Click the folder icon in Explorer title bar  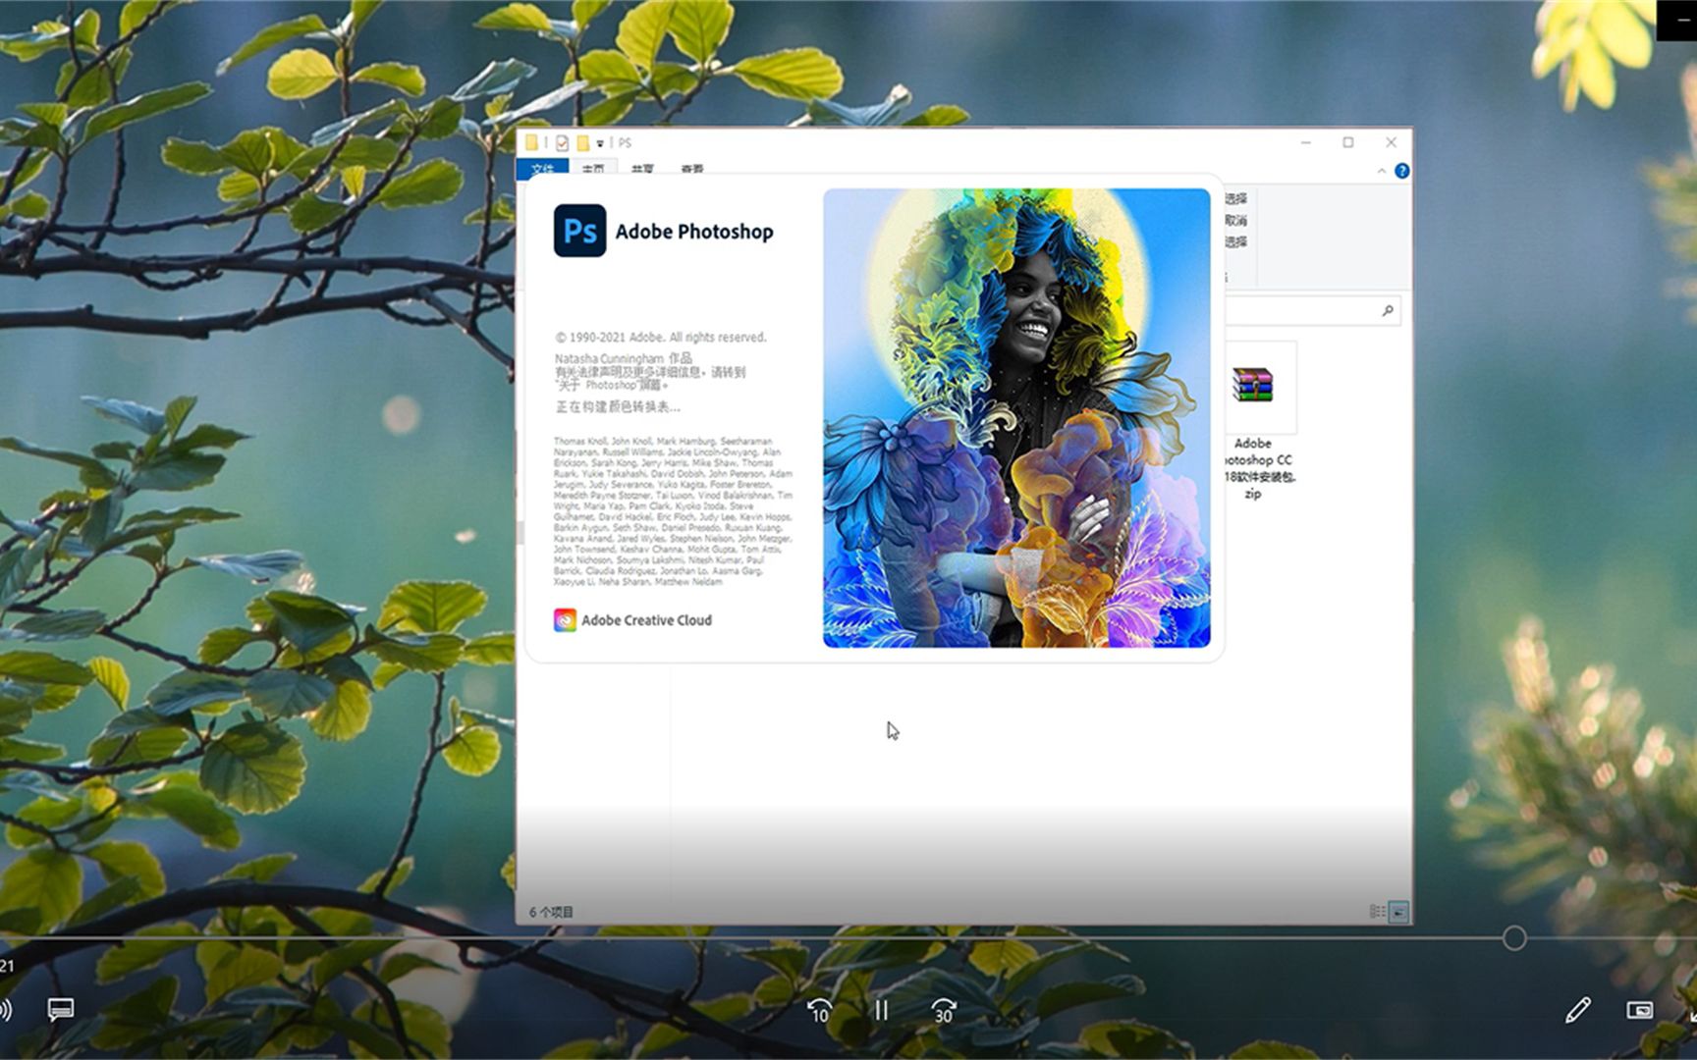531,143
